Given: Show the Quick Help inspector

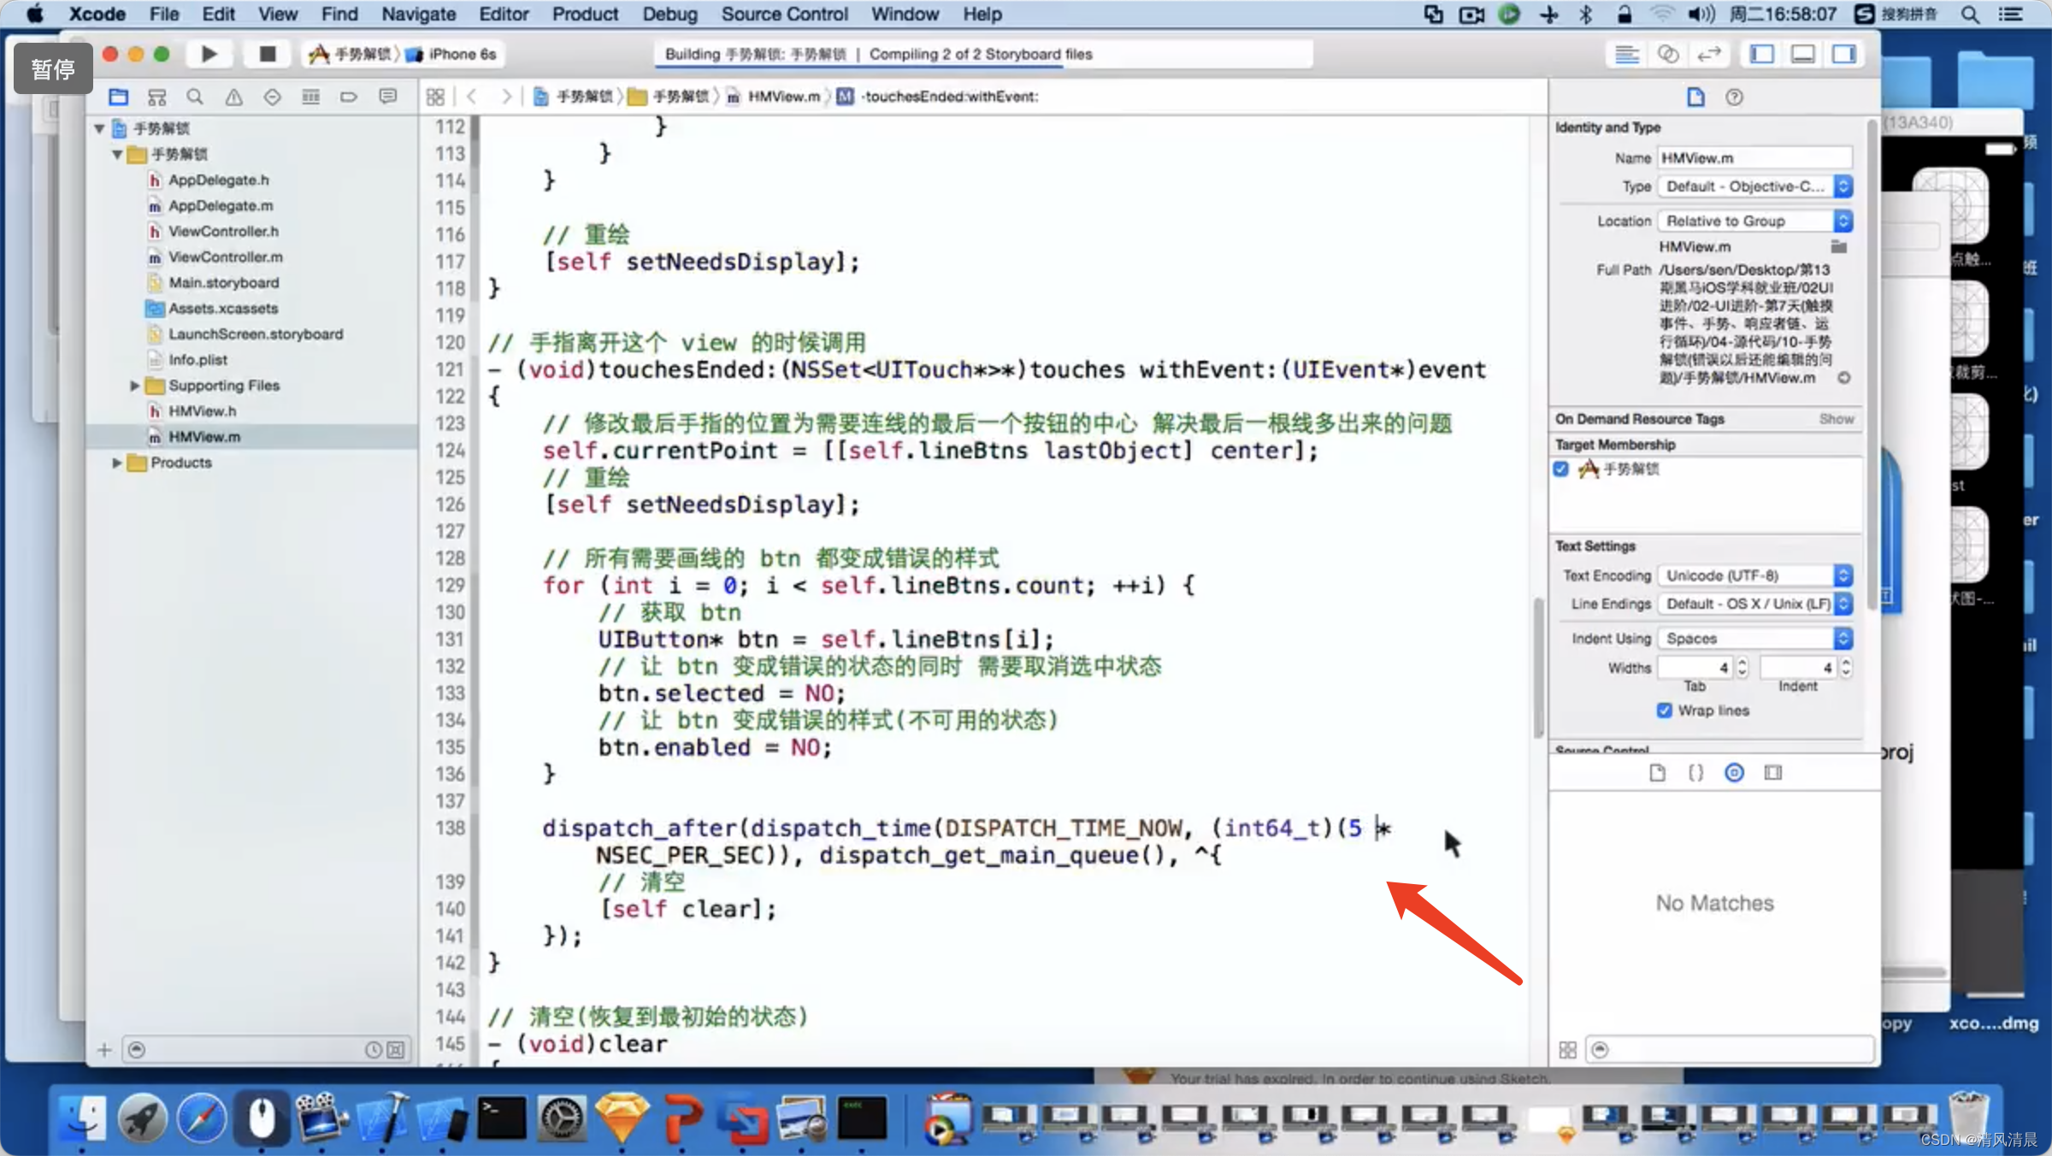Looking at the screenshot, I should coord(1734,97).
